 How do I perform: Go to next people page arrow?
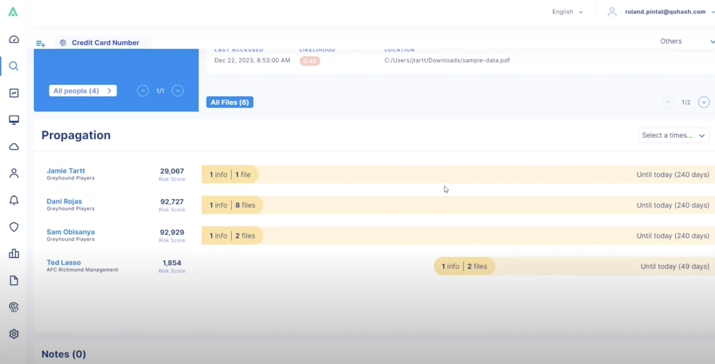(178, 91)
